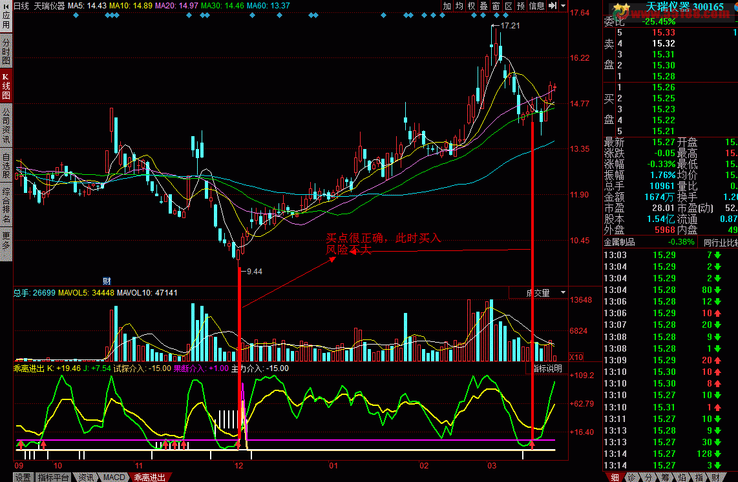This screenshot has width=738, height=482.
Task: Click the 窗 window toolbar button
Action: coord(496,6)
